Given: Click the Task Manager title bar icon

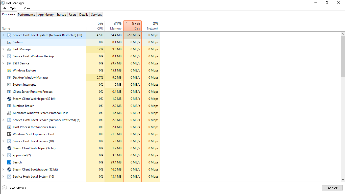Looking at the screenshot, I should pos(3,3).
